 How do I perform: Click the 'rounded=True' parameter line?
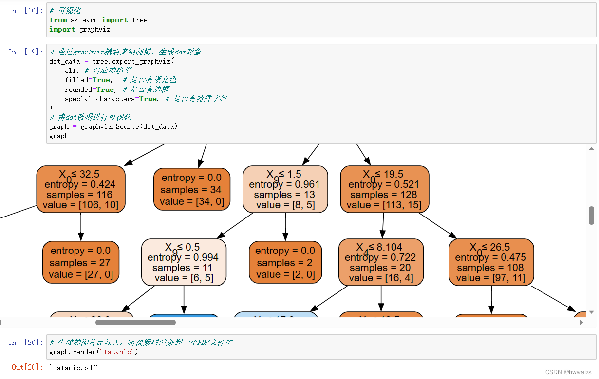[x=117, y=90]
